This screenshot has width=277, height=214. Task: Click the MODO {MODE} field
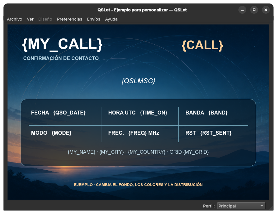[x=51, y=133]
